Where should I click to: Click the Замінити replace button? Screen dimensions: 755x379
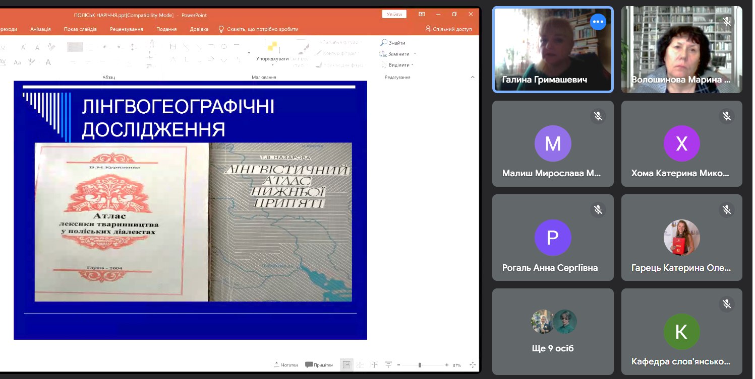point(395,54)
